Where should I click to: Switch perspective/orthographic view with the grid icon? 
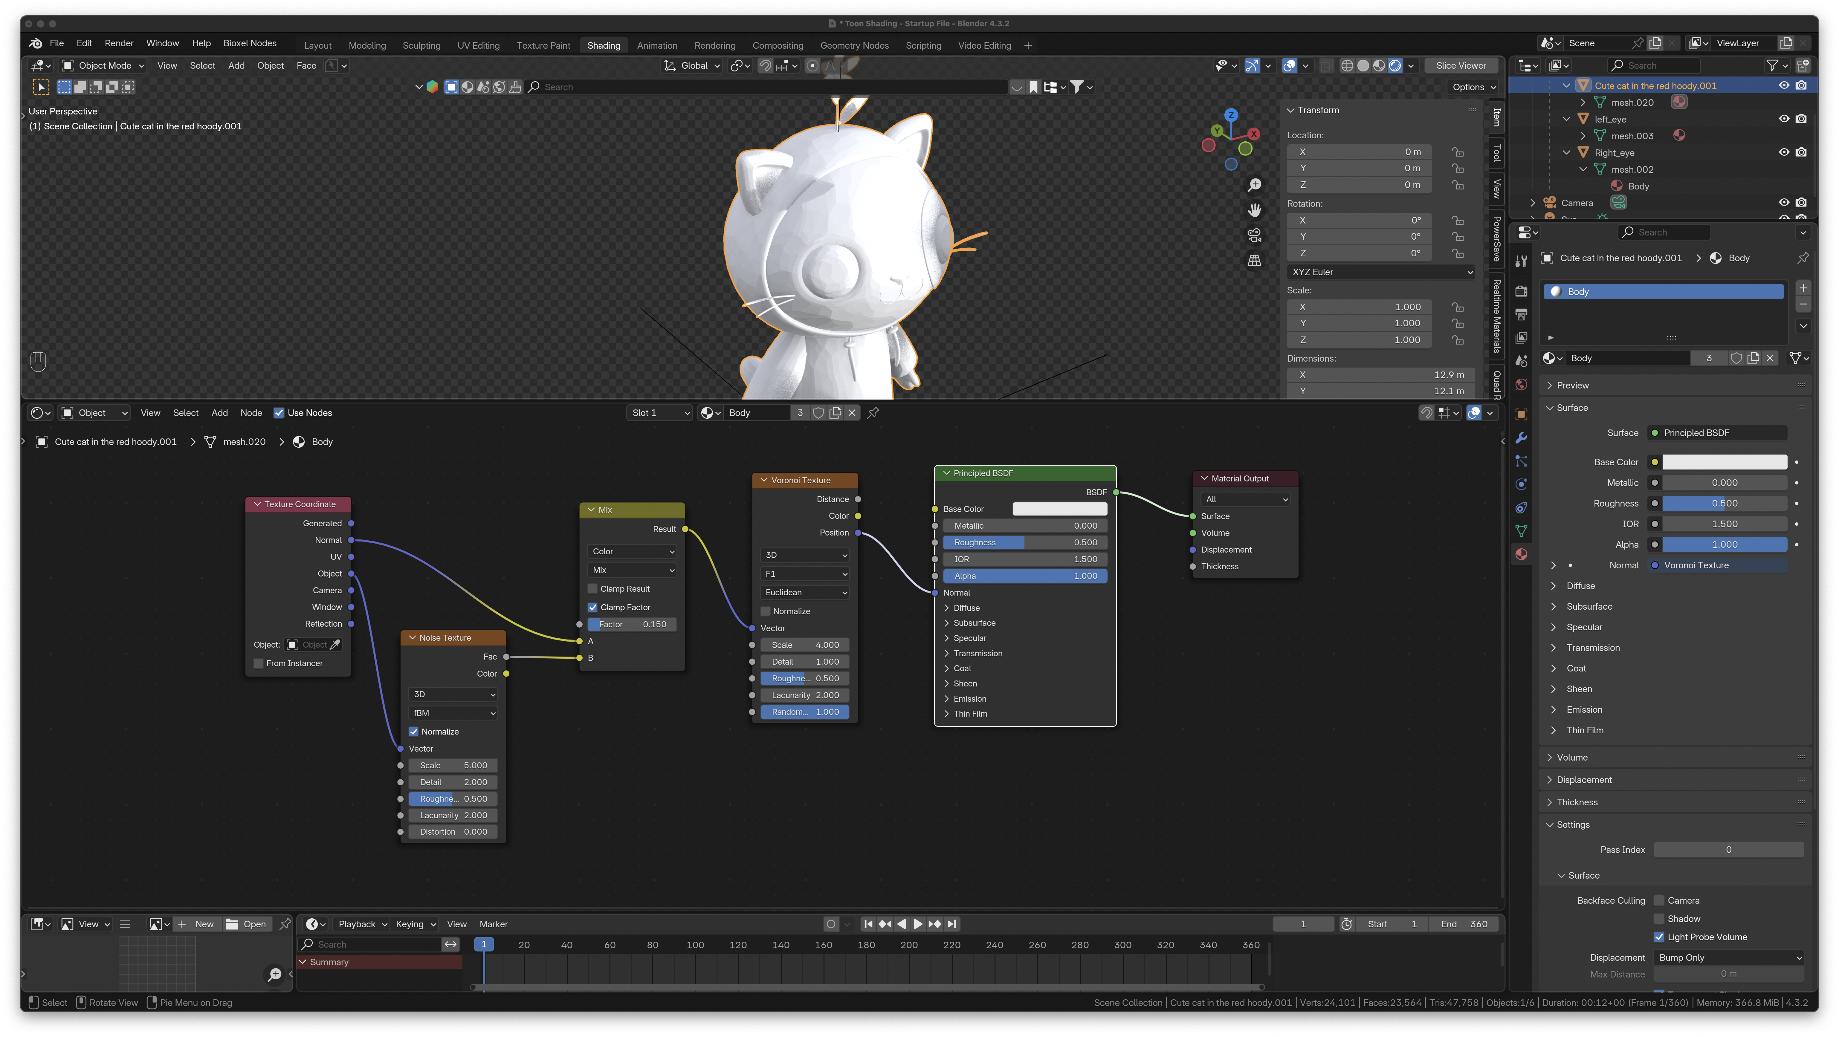(x=1254, y=261)
